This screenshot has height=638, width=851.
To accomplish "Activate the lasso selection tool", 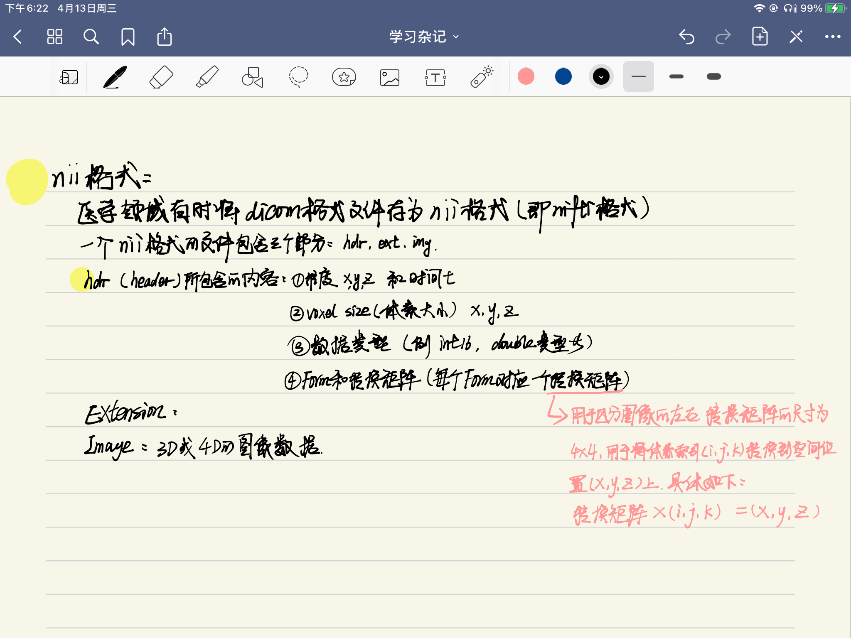I will [298, 76].
